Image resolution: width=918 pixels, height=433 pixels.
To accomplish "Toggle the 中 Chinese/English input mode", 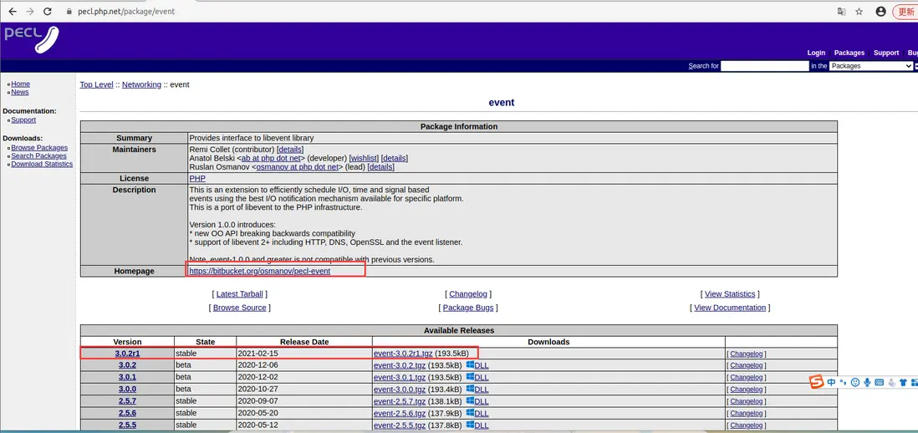I will 831,382.
